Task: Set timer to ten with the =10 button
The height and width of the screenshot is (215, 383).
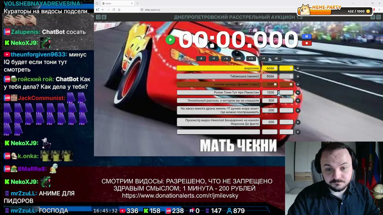Action: 238,59
